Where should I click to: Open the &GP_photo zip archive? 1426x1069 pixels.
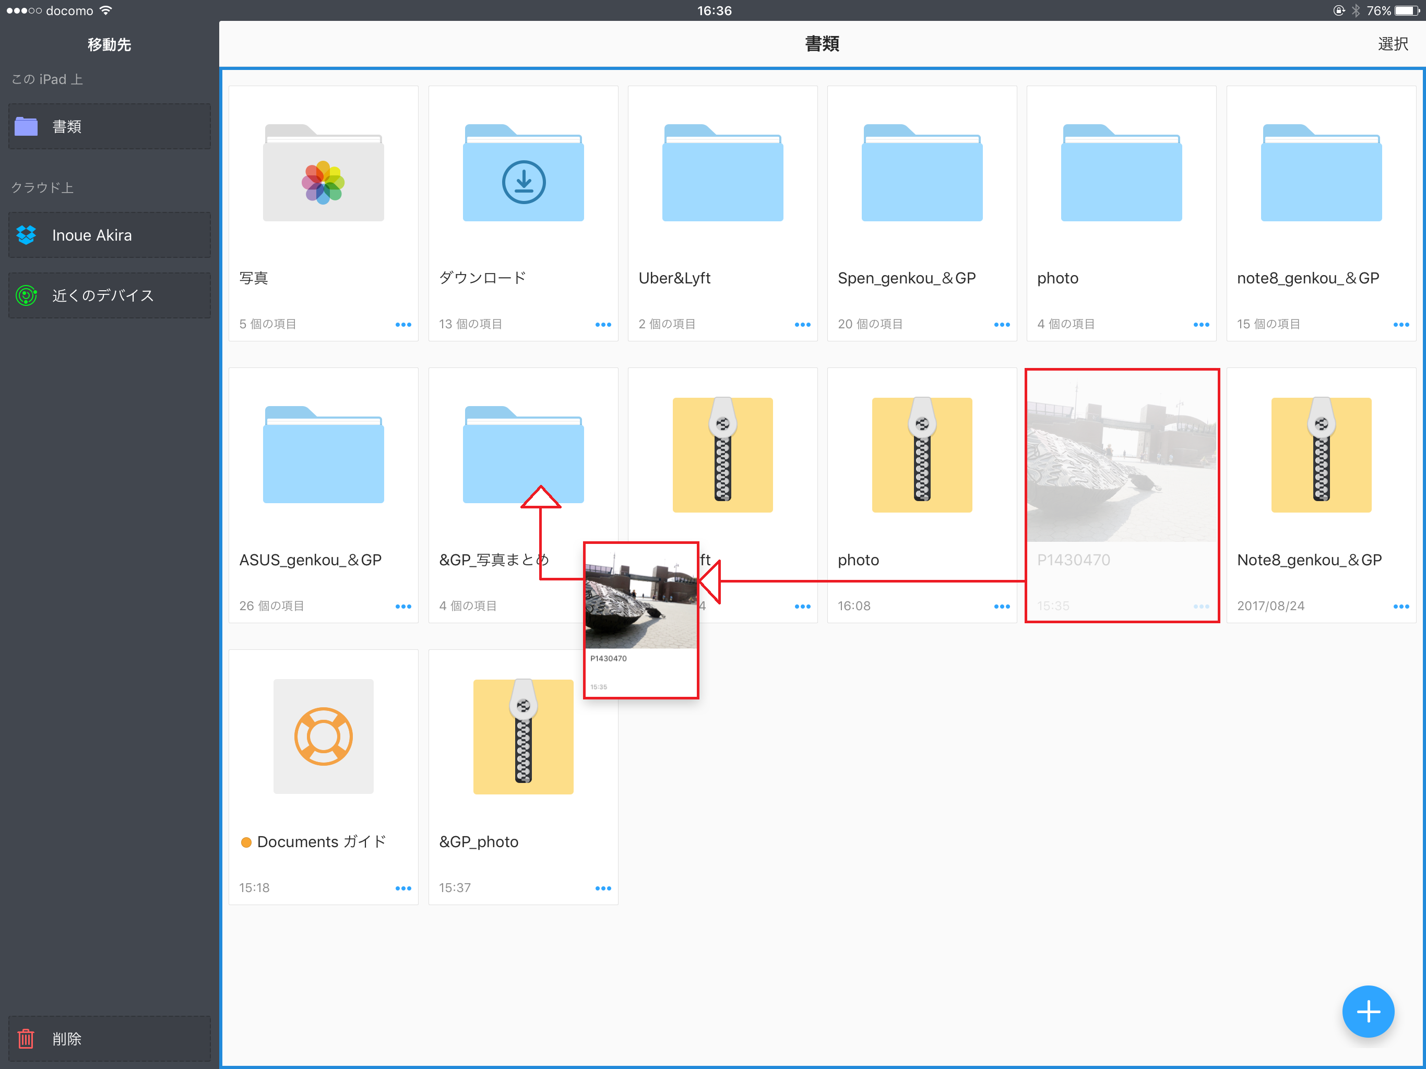pos(523,737)
